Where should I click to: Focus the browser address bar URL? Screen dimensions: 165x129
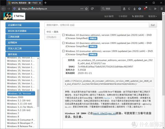pos(34,9)
